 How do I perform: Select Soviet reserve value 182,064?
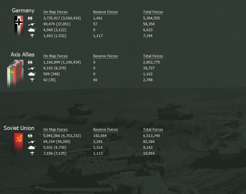tap(100, 136)
